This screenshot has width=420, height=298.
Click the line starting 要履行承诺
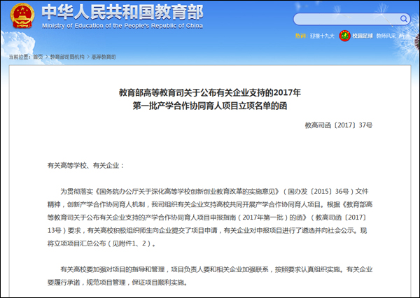118,282
